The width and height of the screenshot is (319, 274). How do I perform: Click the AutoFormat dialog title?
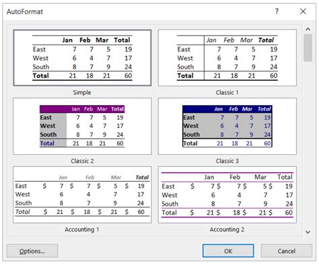(x=25, y=11)
